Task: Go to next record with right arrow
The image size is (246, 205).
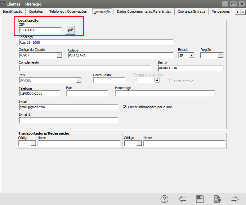Action: [x=235, y=199]
